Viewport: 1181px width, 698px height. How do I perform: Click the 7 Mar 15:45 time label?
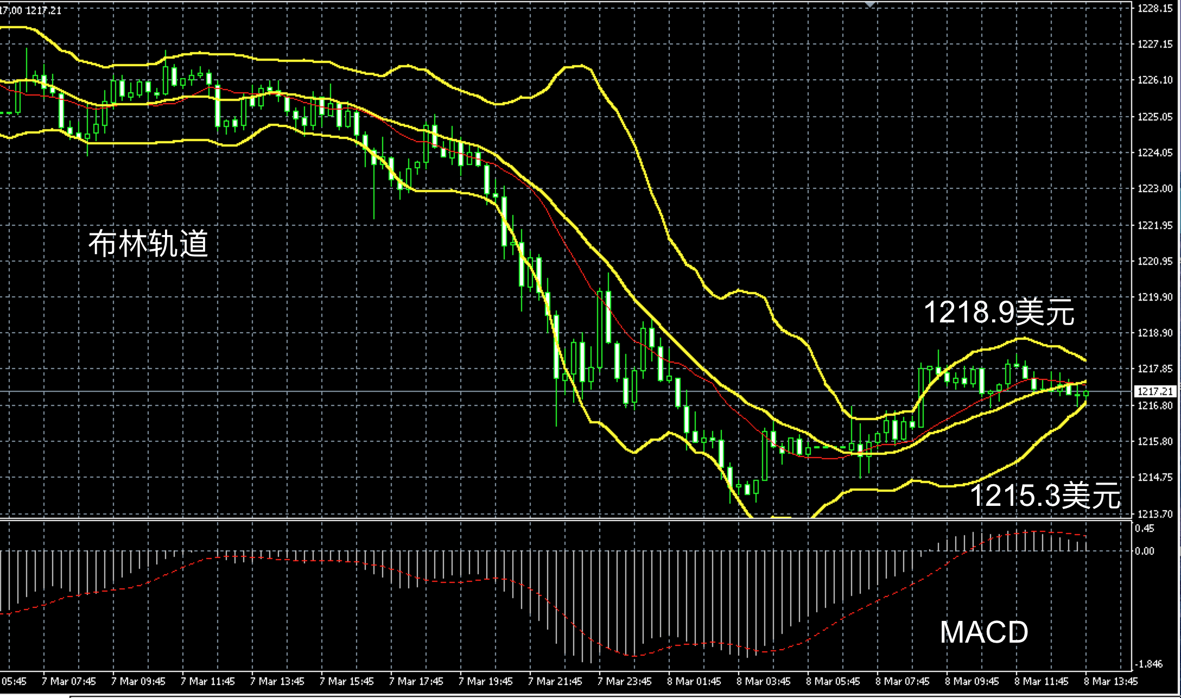[346, 681]
